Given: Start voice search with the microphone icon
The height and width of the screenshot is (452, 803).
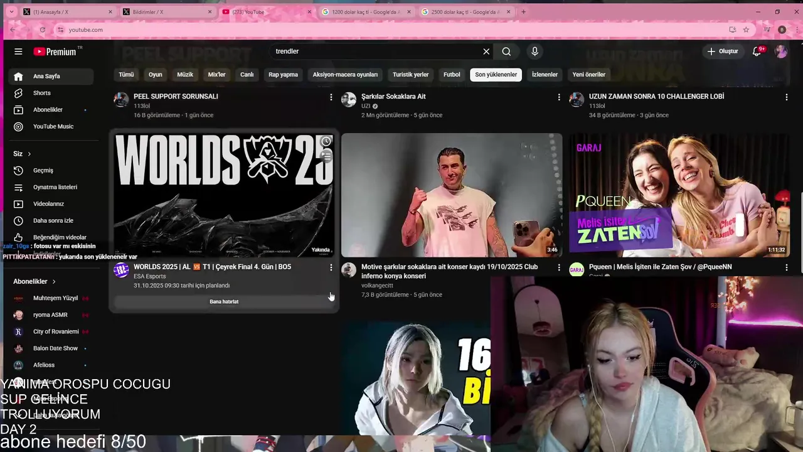Looking at the screenshot, I should click(x=534, y=51).
